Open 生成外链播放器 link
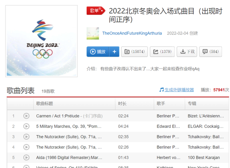The height and width of the screenshot is (168, 230). tap(179, 90)
